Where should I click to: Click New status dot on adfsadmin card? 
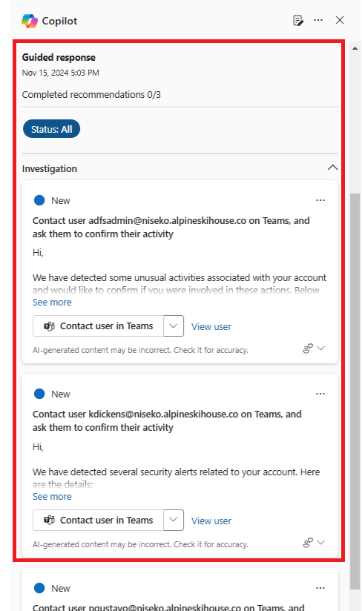[39, 200]
